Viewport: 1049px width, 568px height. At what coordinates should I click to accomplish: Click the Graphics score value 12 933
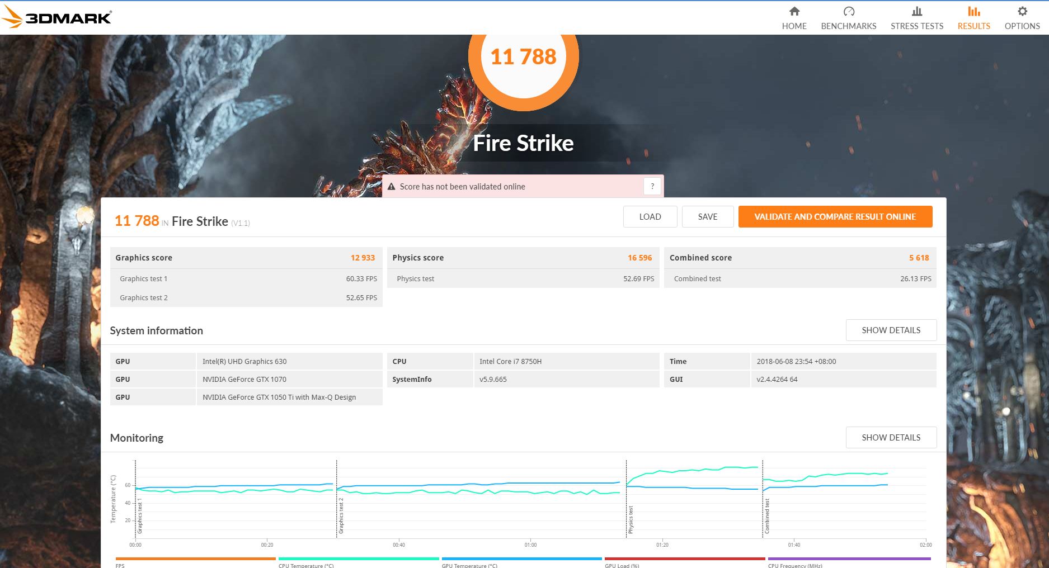pyautogui.click(x=363, y=258)
